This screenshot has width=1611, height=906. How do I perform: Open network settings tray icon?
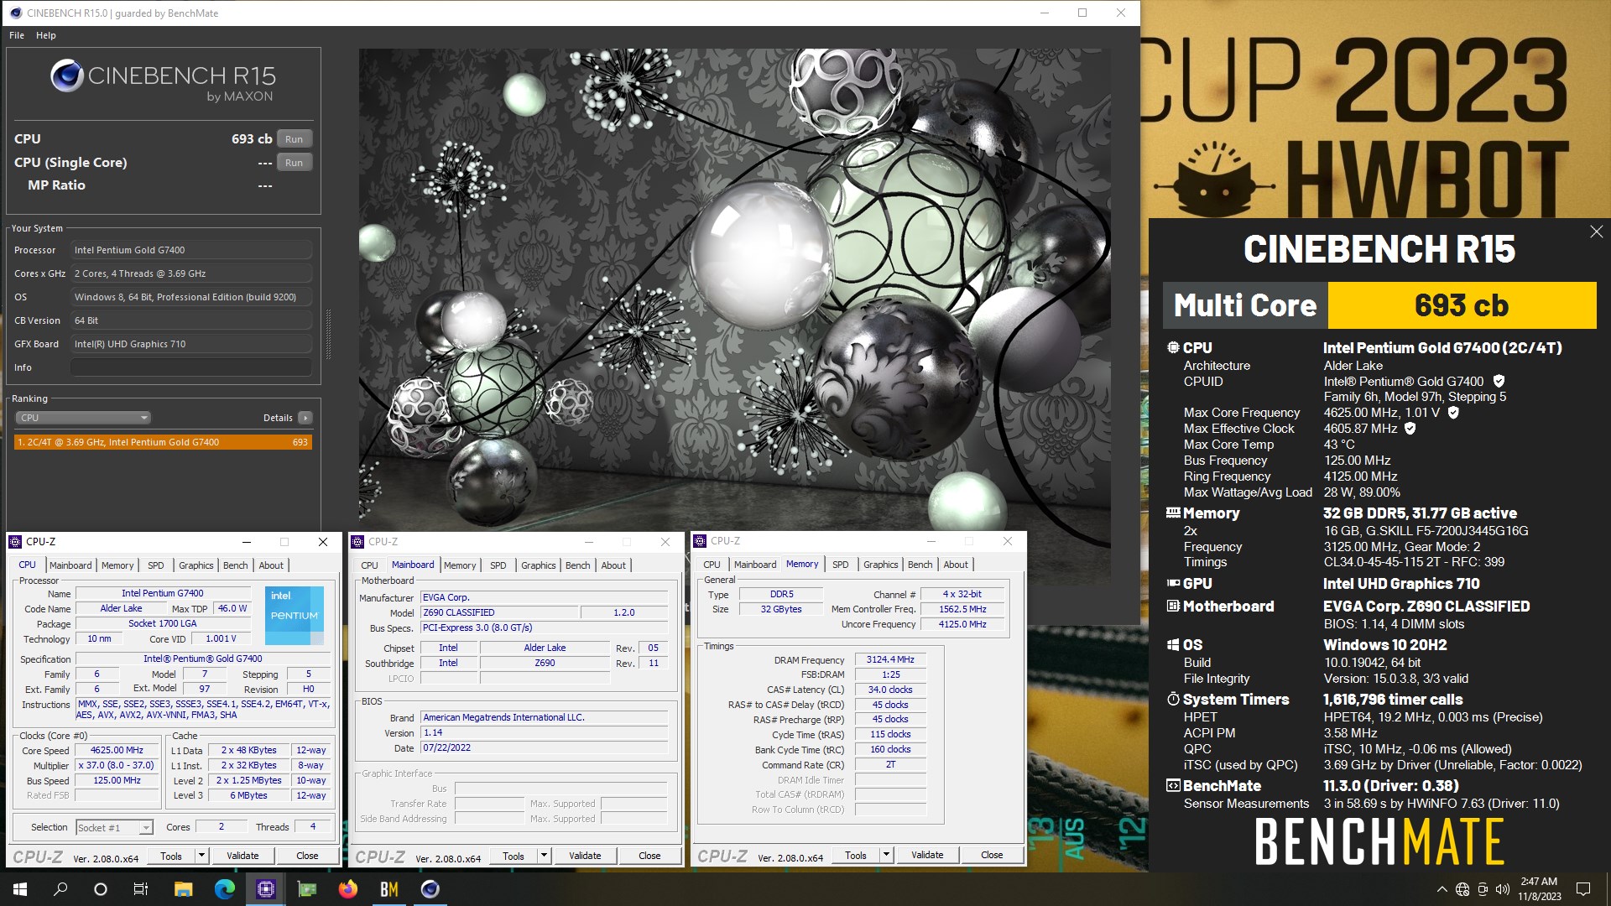[1462, 889]
